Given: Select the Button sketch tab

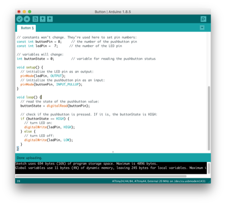Looking at the screenshot, I should click(27, 28).
